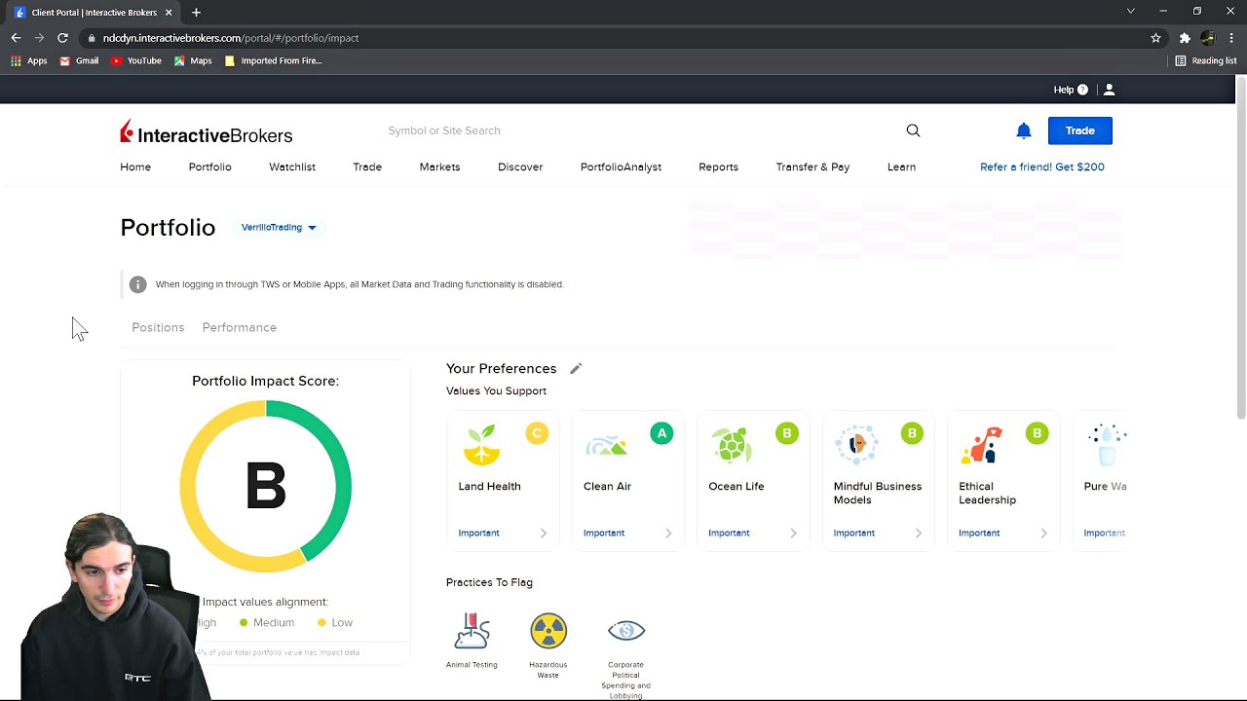Switch to the Performance tab

[240, 327]
